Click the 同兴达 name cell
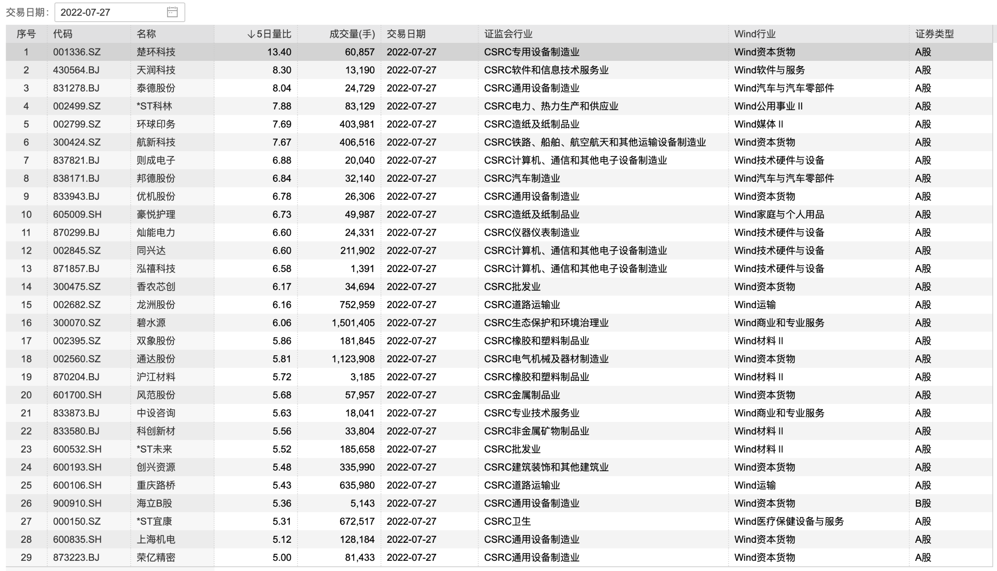The width and height of the screenshot is (997, 571). tap(151, 250)
